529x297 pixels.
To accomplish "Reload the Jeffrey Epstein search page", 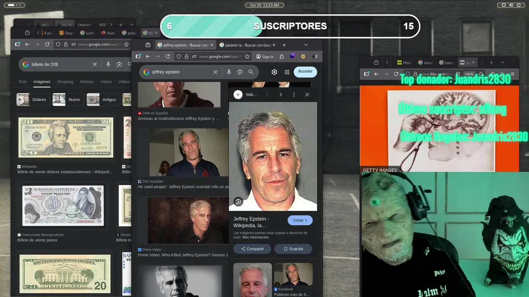I will [x=168, y=57].
